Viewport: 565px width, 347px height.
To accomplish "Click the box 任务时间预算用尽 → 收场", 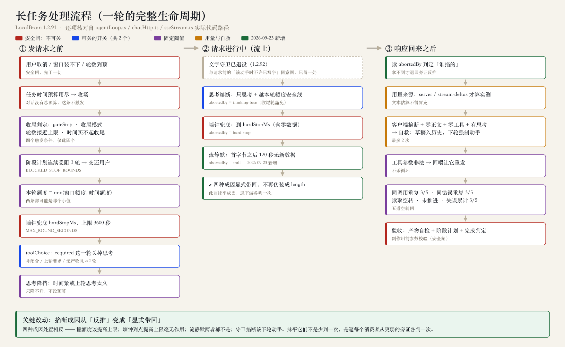I will coord(100,98).
